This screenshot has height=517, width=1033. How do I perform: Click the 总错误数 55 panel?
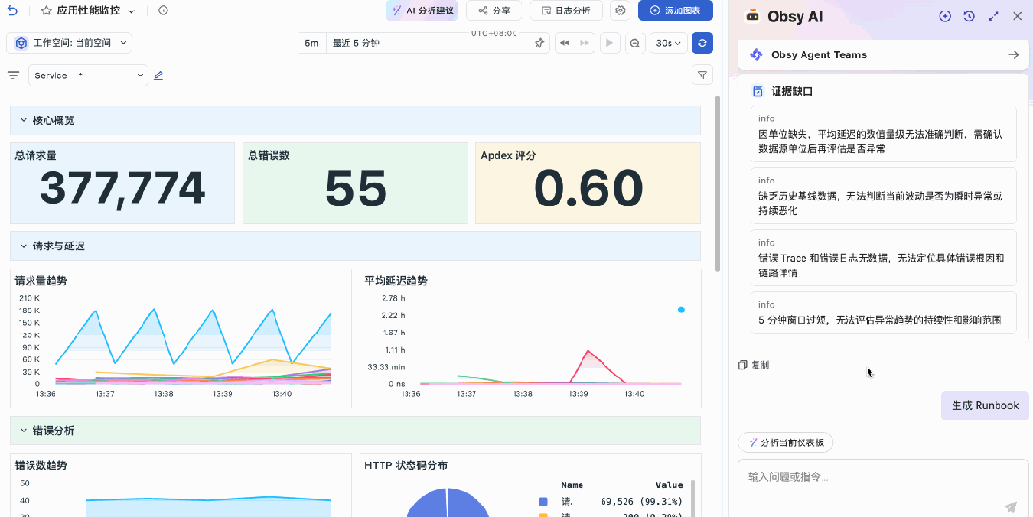tap(355, 183)
